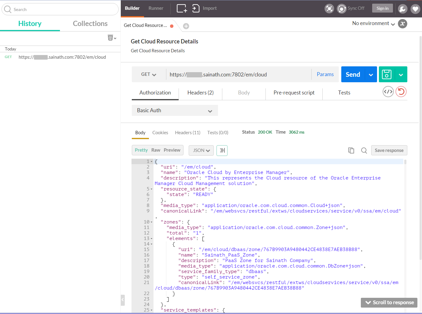
Task: Click the new window icon in the top bar
Action: tap(182, 8)
